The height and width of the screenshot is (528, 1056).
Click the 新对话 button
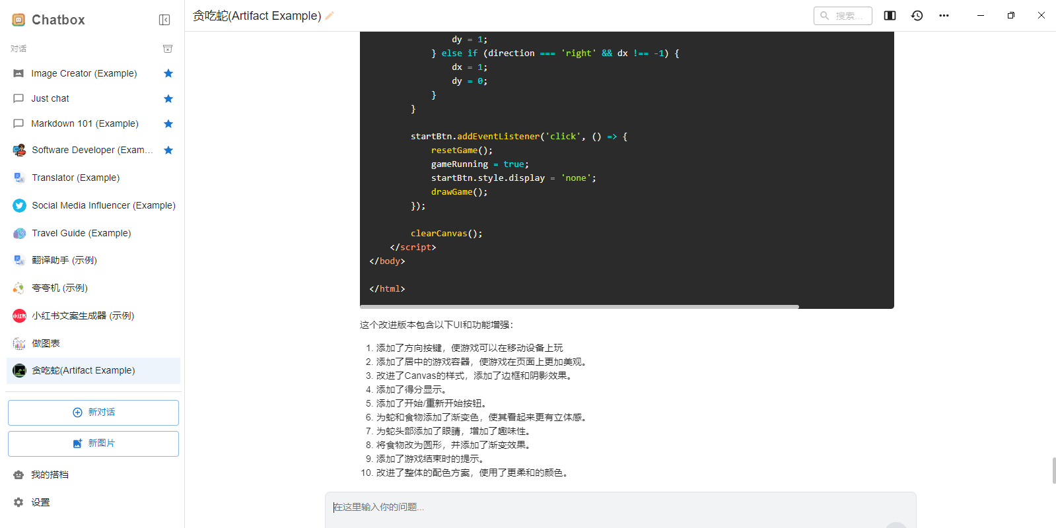93,412
